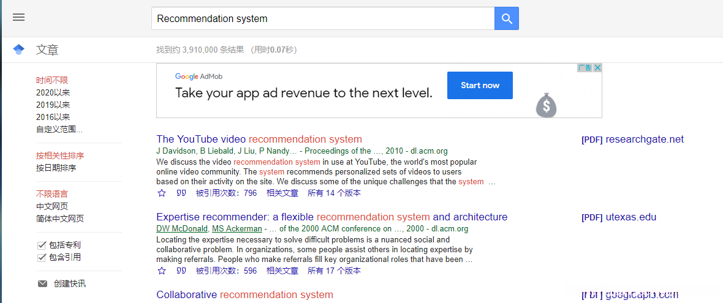Open 相关文章 for YouTube video article

282,193
